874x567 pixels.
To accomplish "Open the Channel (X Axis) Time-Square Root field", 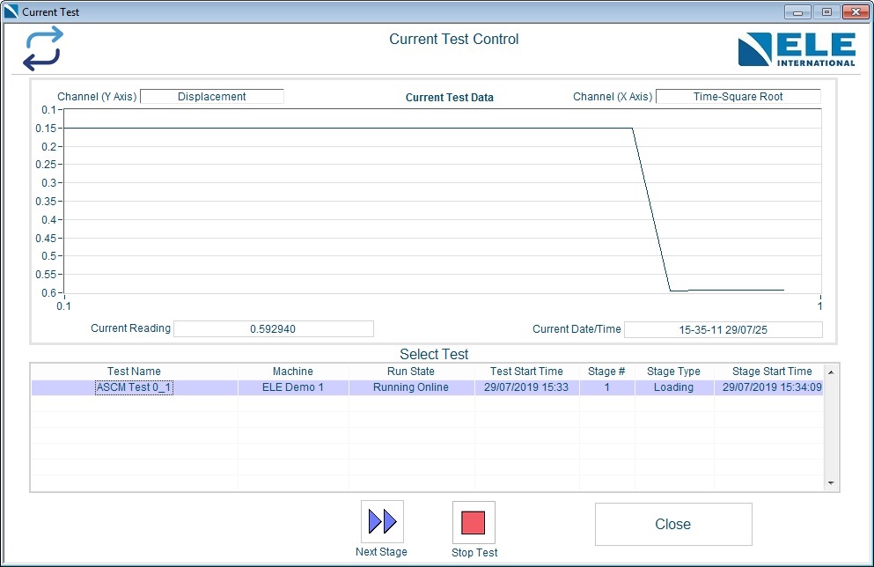I will [738, 97].
